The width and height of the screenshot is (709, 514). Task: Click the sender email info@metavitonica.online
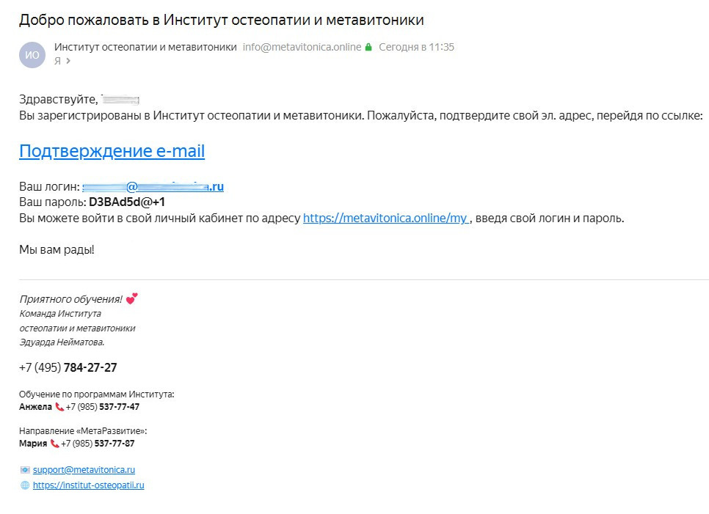[302, 47]
